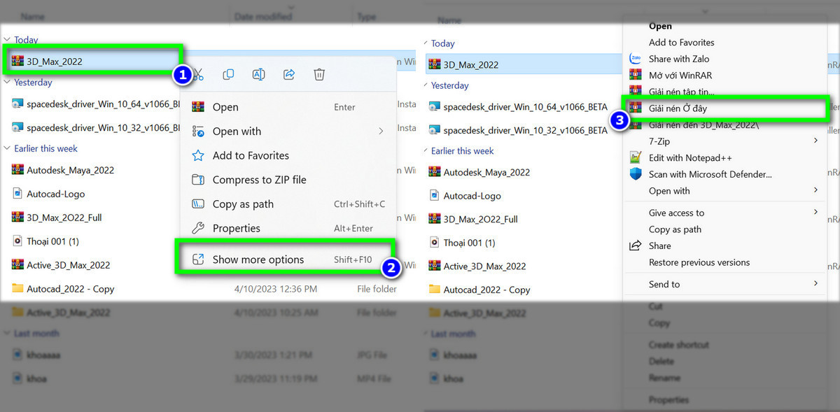
Task: Click the Cut scissors icon in the context menu
Action: (x=198, y=74)
